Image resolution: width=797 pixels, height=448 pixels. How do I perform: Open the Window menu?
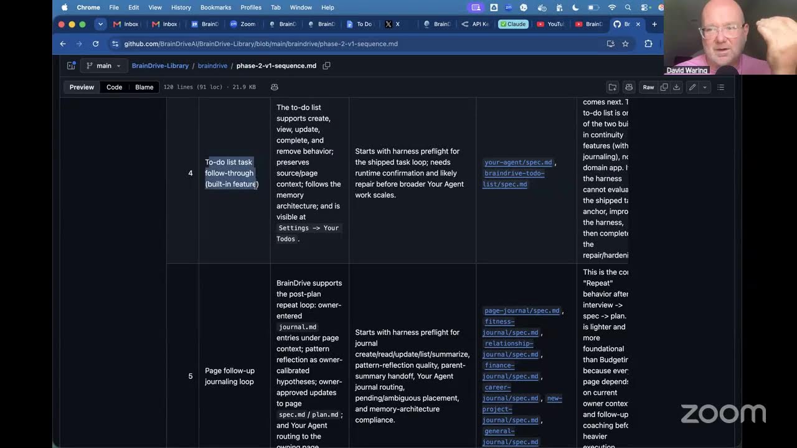(301, 7)
